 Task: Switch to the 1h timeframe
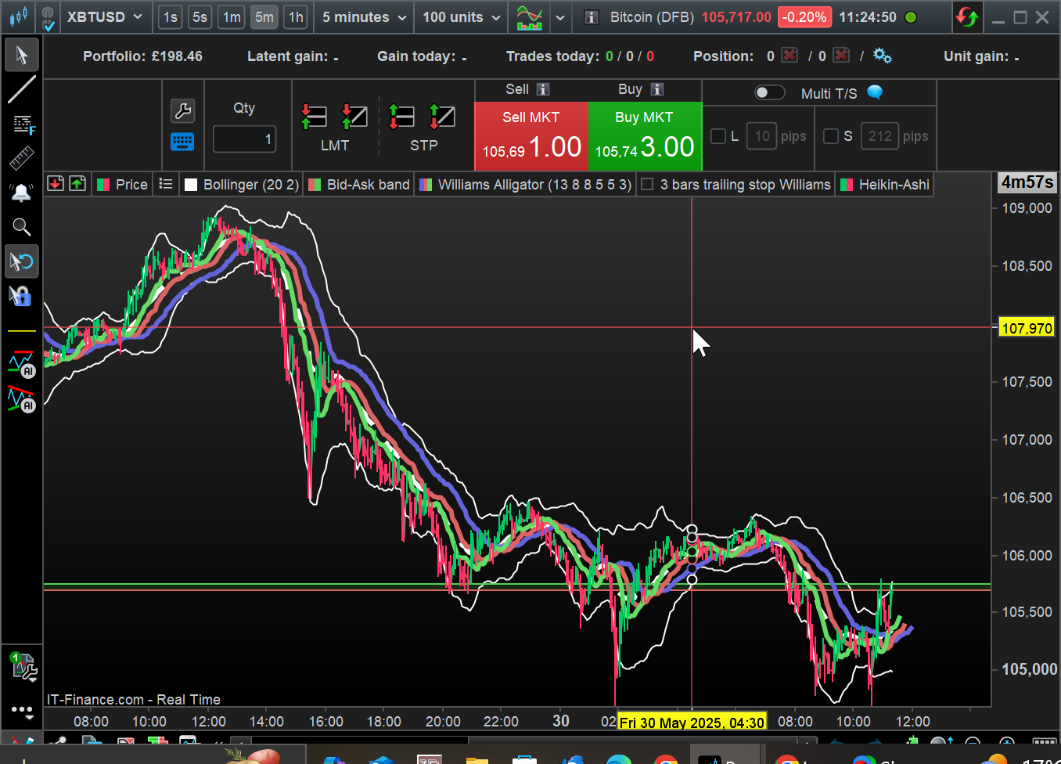click(296, 17)
